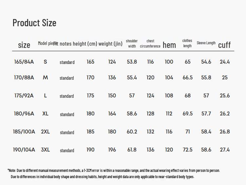Click the 'cuff' column header

coord(224,45)
